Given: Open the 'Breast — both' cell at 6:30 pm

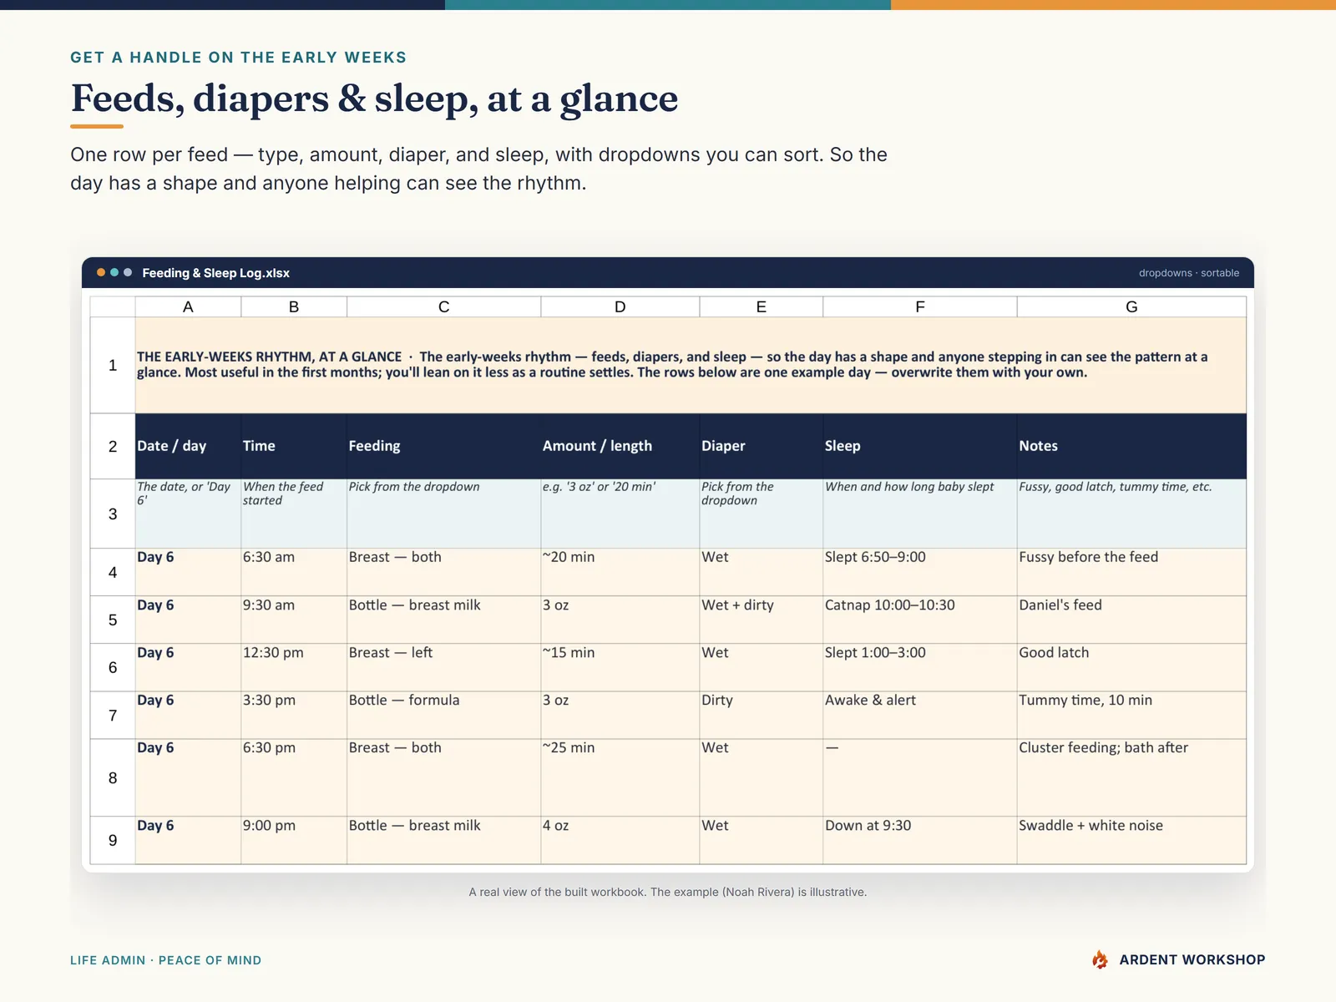Looking at the screenshot, I should tap(444, 777).
